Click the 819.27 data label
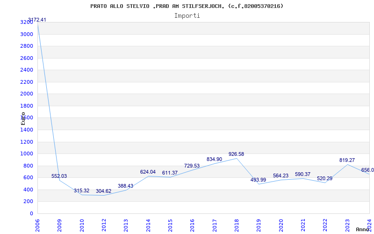The width and height of the screenshot is (374, 234). [347, 160]
